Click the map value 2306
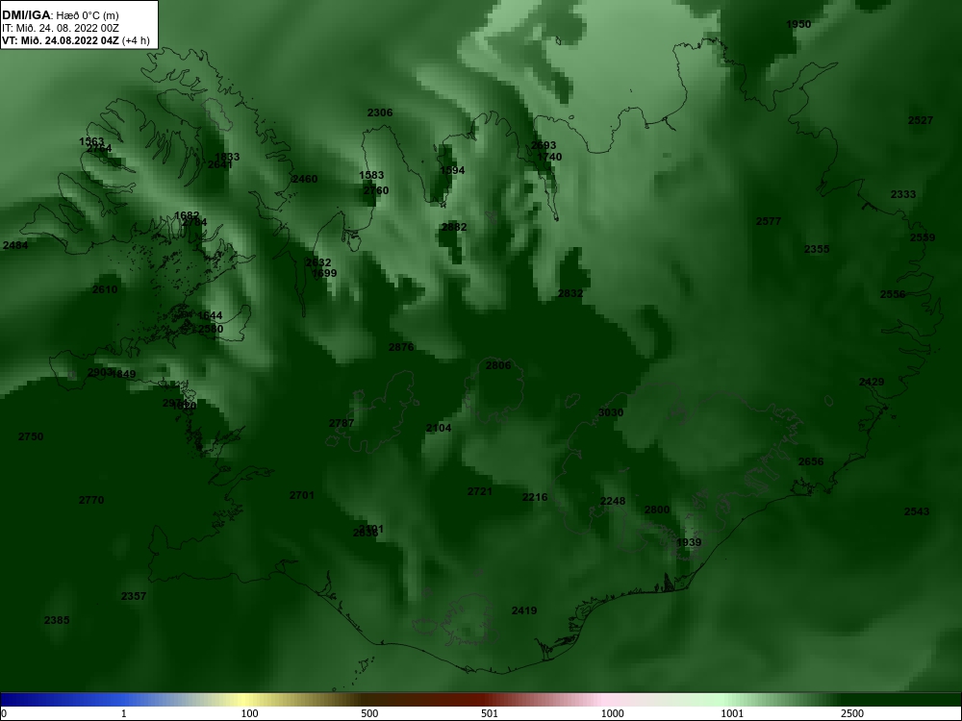This screenshot has height=721, width=962. click(x=380, y=112)
